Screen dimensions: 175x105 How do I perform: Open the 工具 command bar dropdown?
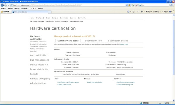coord(165,12)
